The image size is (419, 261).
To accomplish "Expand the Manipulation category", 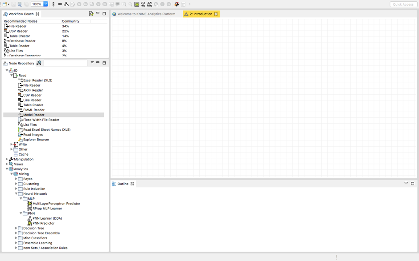I will pos(7,159).
